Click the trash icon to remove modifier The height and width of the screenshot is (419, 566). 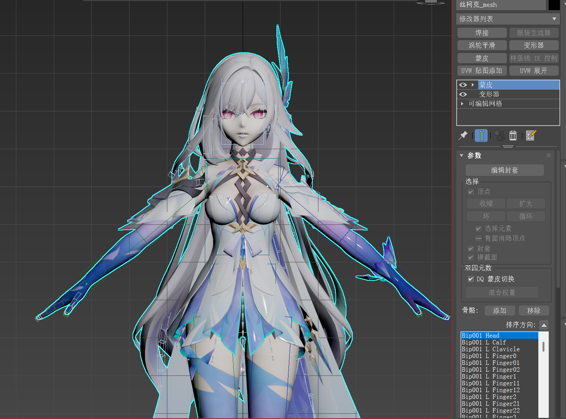(513, 136)
